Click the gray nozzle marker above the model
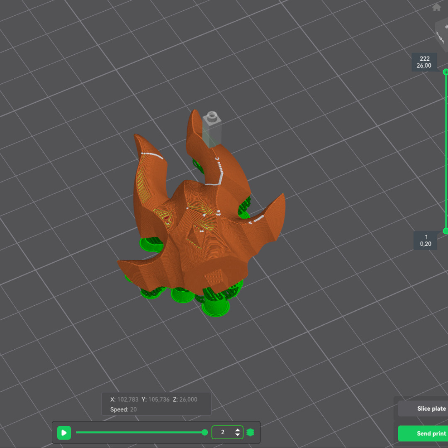The height and width of the screenshot is (448, 448). point(212,130)
